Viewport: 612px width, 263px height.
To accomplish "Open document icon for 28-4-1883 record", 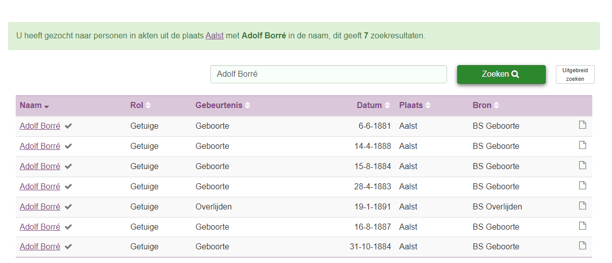I will [582, 186].
